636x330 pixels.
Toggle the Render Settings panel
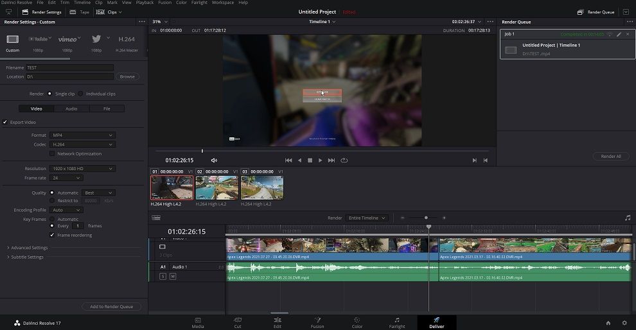pyautogui.click(x=41, y=12)
